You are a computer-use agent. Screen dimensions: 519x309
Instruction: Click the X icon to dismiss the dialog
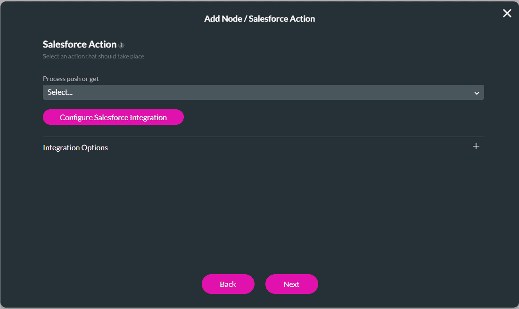[x=507, y=13]
